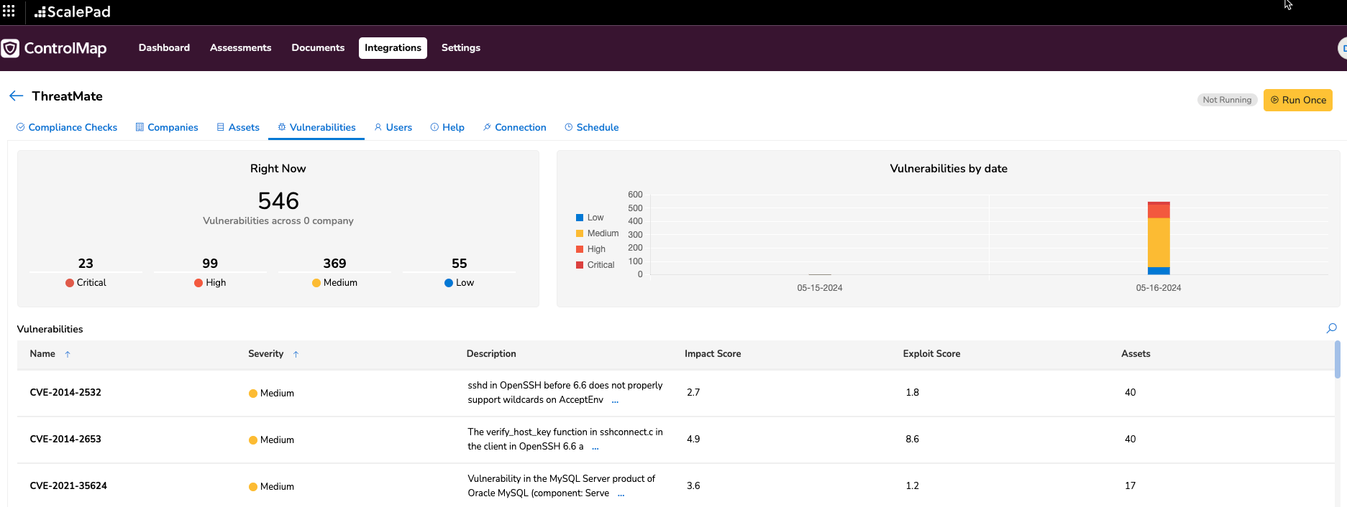Click the Run Once button
Image resolution: width=1347 pixels, height=507 pixels.
tap(1297, 100)
